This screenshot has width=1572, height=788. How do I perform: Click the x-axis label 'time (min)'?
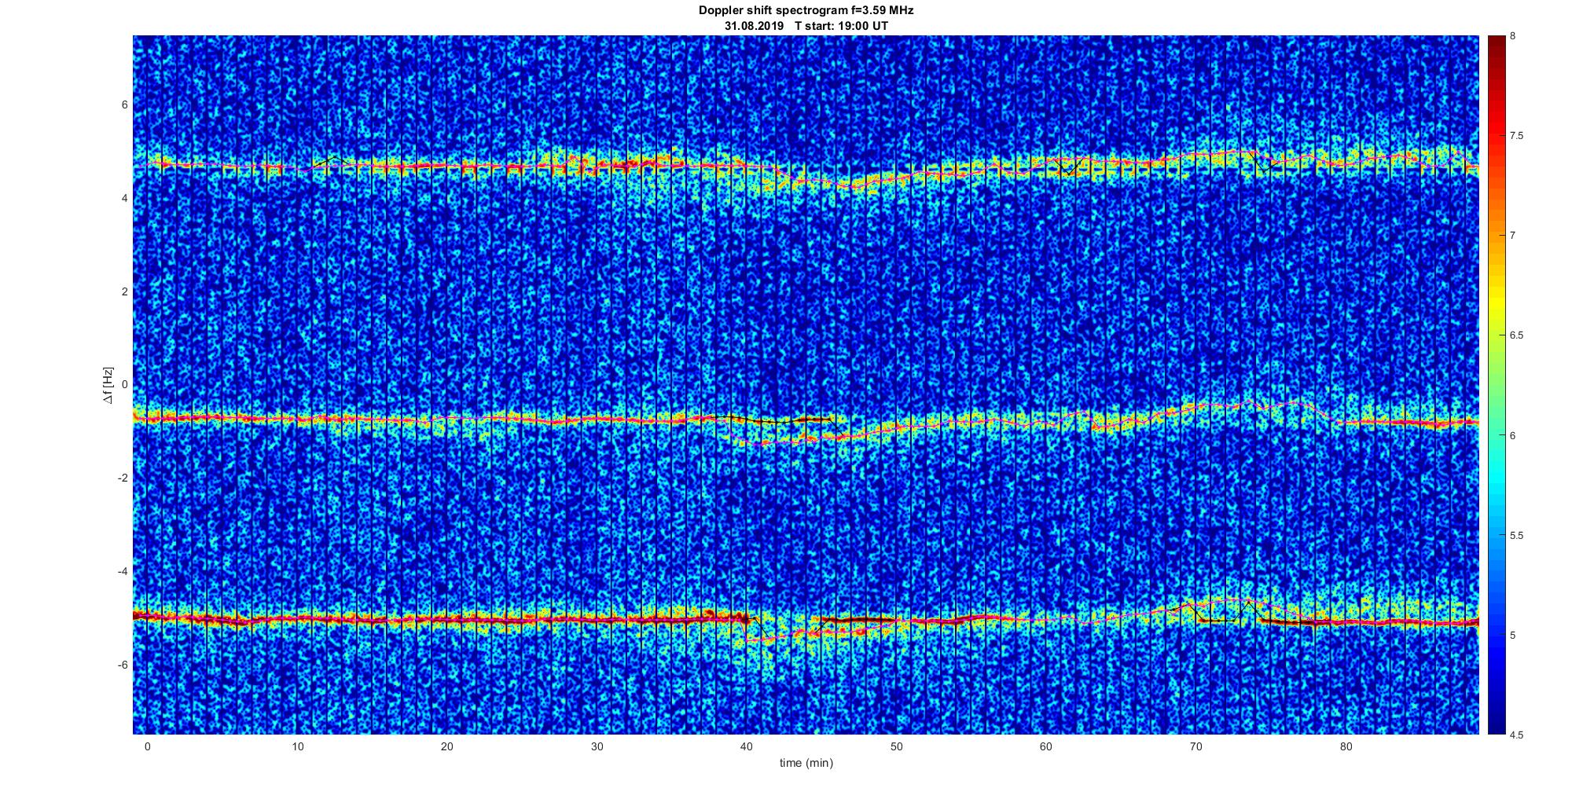pyautogui.click(x=806, y=763)
